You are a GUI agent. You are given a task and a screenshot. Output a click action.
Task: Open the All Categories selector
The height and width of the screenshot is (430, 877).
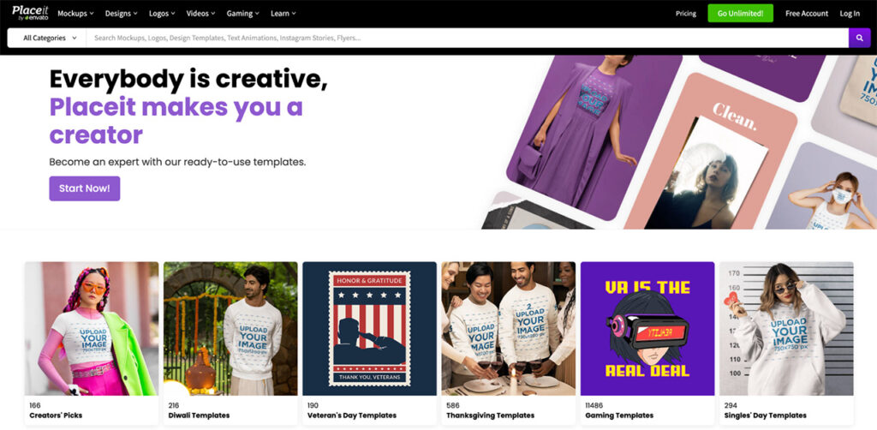50,38
